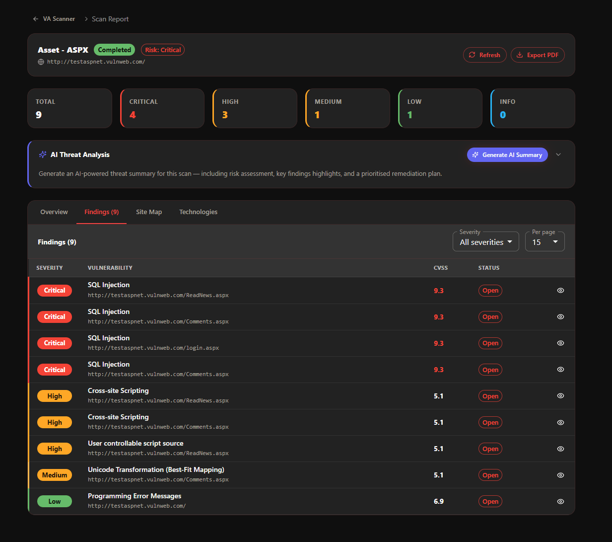The height and width of the screenshot is (542, 612).
Task: Click the 6.9 CVSS score
Action: click(439, 501)
